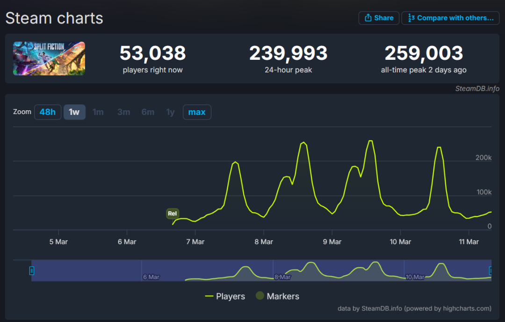505x322 pixels.
Task: Click the Steam charts heading
Action: pyautogui.click(x=54, y=18)
